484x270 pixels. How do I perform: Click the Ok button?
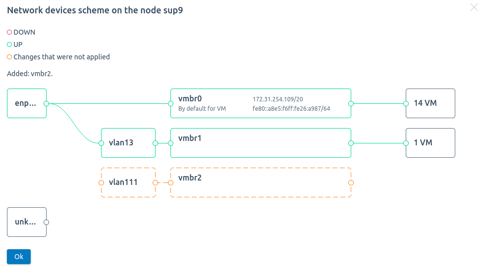tap(19, 257)
